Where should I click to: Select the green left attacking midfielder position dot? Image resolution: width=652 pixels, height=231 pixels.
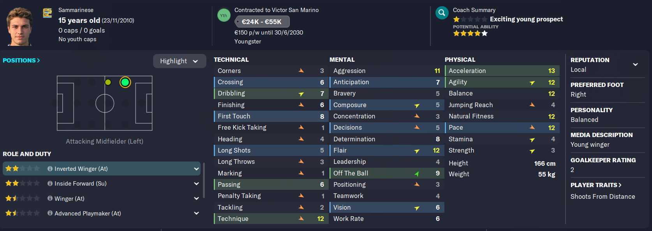(125, 82)
